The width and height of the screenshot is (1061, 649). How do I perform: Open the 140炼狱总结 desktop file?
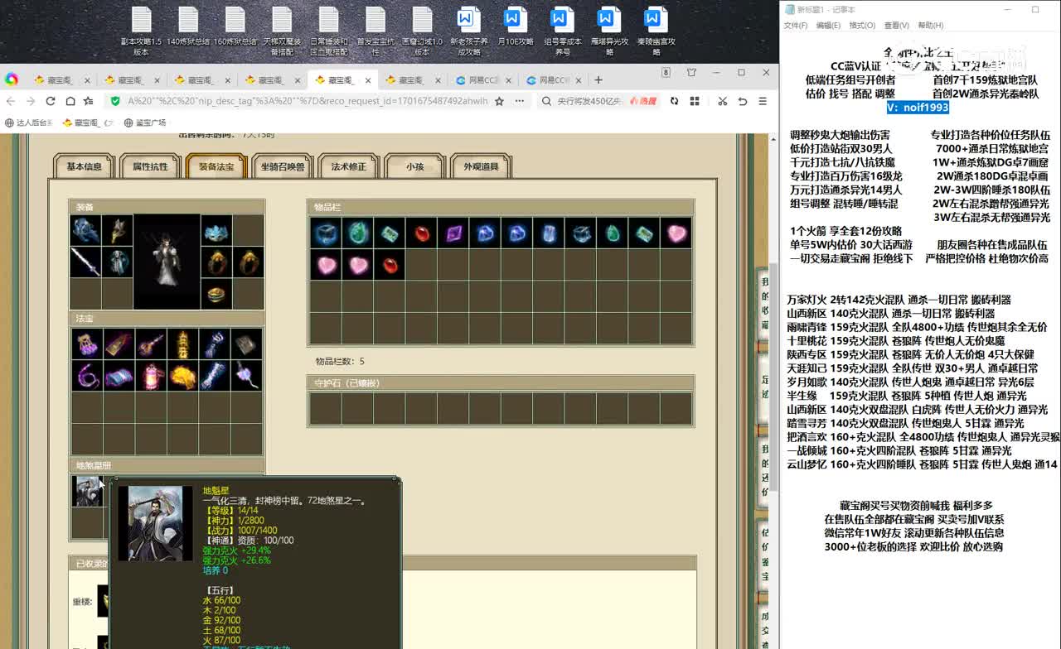coord(188,26)
